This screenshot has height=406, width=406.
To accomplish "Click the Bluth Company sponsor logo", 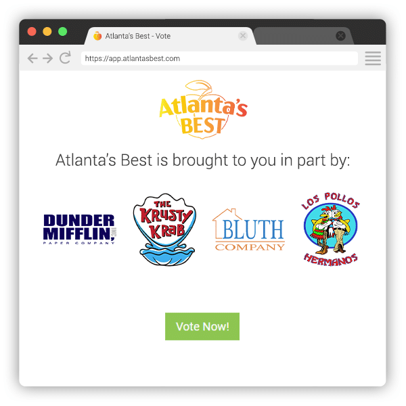I will click(248, 229).
